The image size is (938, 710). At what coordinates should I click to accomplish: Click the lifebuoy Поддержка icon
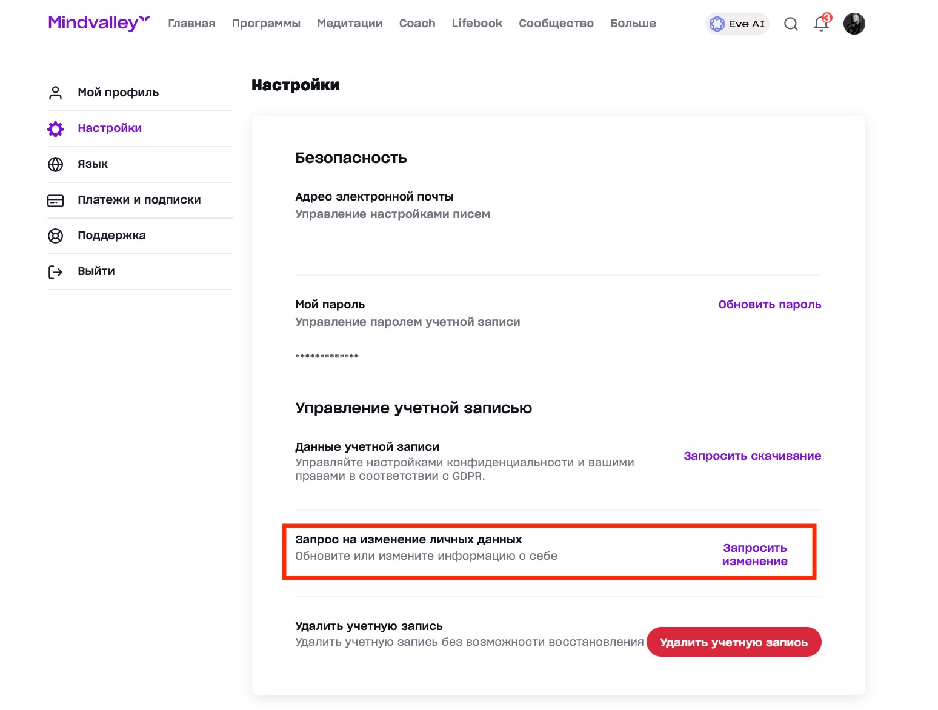click(55, 236)
